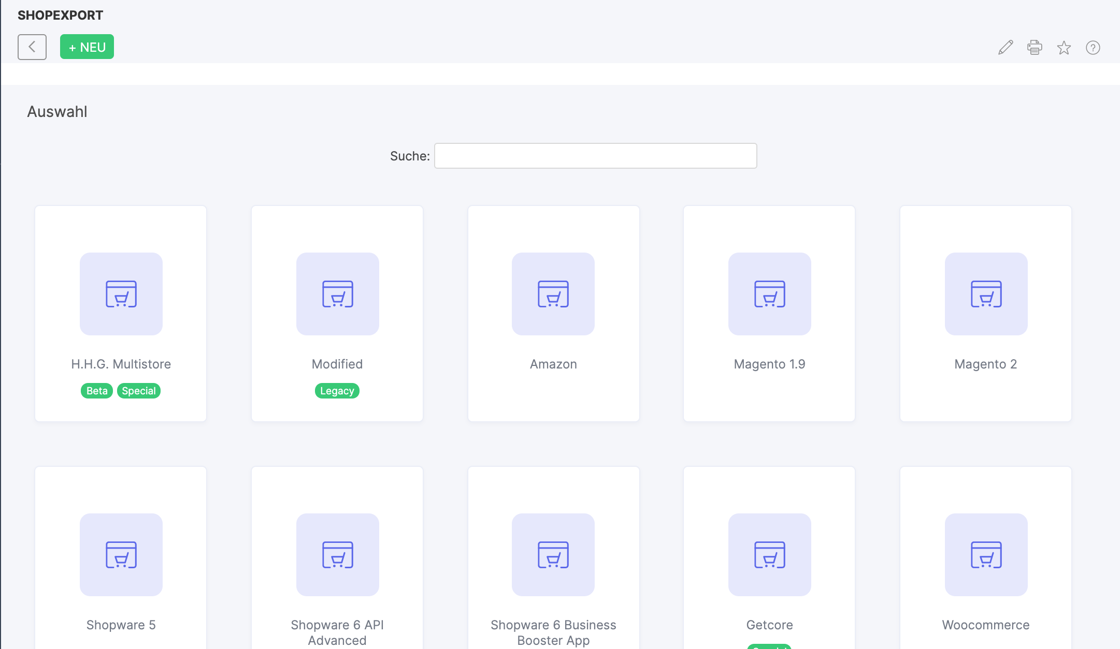Click the Special badge on H.H.G. Multistore
Viewport: 1120px width, 649px height.
tap(138, 391)
